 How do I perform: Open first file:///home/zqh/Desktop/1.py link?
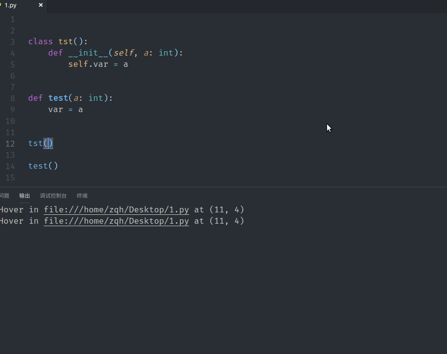click(117, 210)
